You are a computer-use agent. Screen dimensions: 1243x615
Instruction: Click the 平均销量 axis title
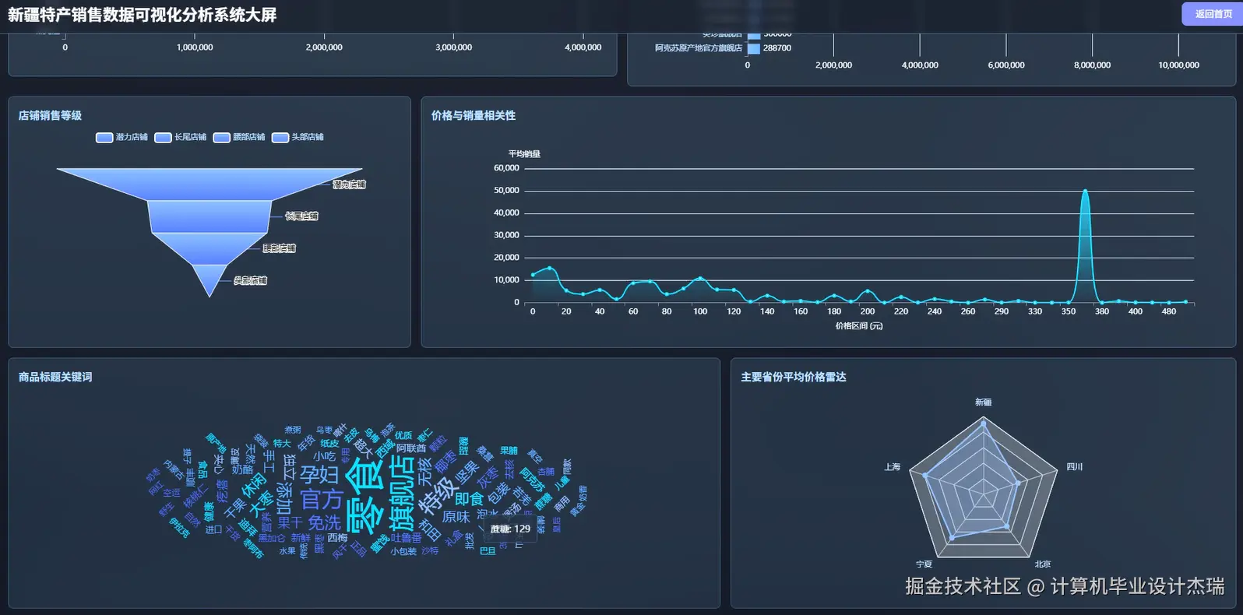coord(524,154)
